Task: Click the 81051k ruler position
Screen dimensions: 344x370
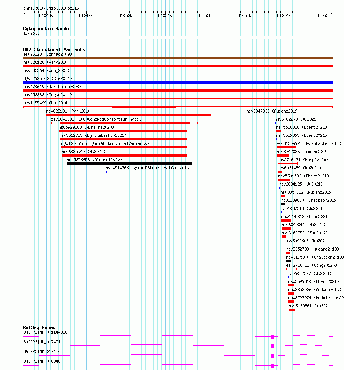Action: (x=165, y=15)
